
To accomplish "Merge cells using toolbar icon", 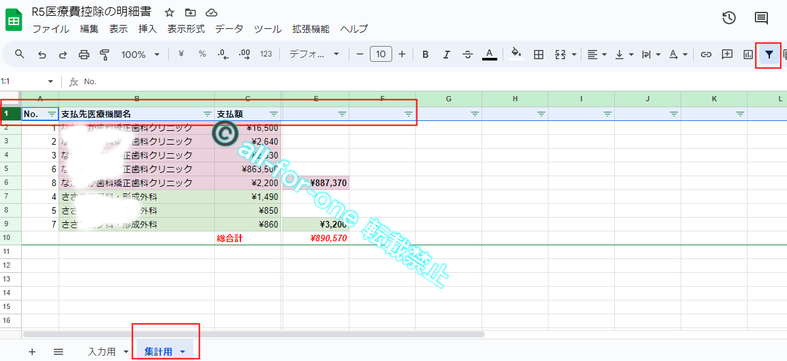I will point(560,55).
